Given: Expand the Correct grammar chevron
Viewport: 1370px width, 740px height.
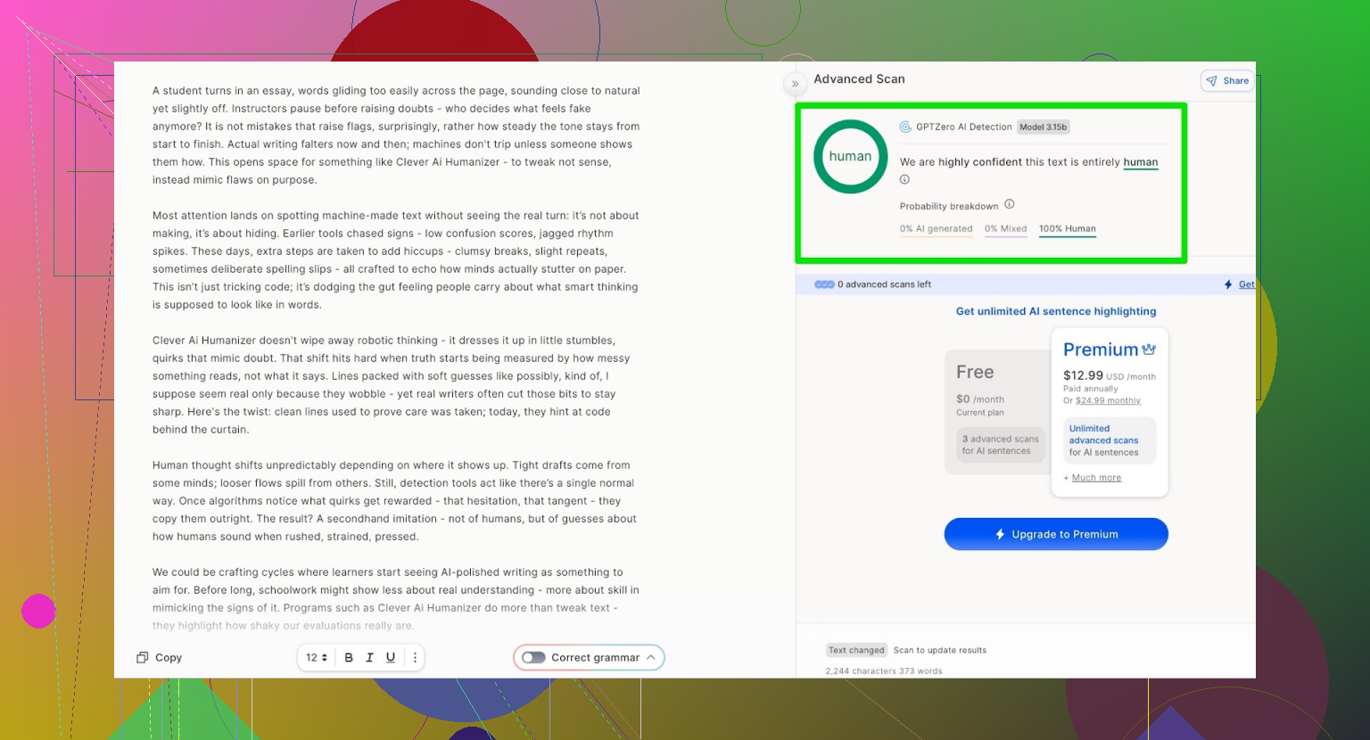Looking at the screenshot, I should pyautogui.click(x=651, y=658).
